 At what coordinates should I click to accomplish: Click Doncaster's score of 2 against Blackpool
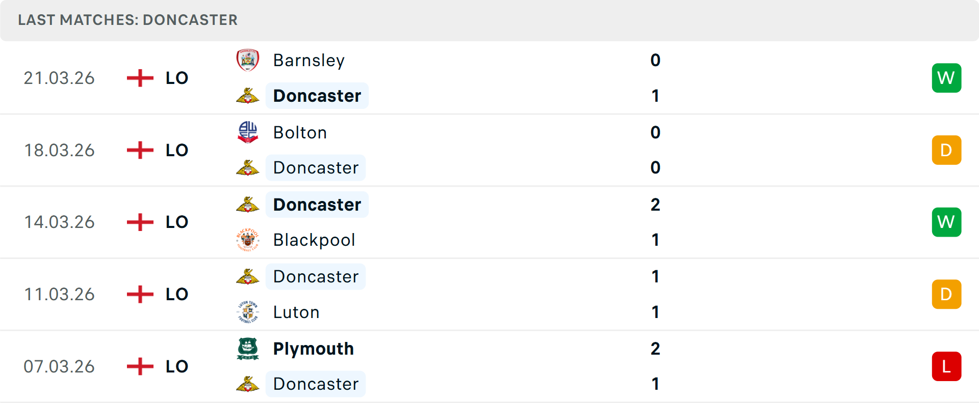pos(655,205)
